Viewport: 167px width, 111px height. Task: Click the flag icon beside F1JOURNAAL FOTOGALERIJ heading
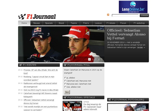[x=109, y=100]
